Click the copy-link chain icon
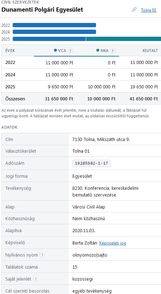Image resolution: width=161 pixels, height=294 pixels. [134, 10]
